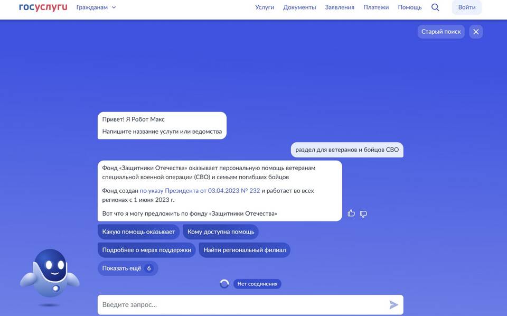Select Найти региональный филиал

point(245,250)
